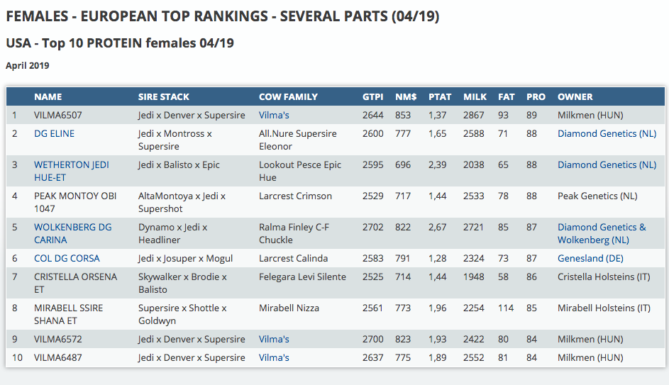Click the COW FAMILY column header
The width and height of the screenshot is (669, 385).
click(288, 96)
